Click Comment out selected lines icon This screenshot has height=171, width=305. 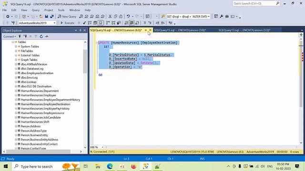pos(144,23)
